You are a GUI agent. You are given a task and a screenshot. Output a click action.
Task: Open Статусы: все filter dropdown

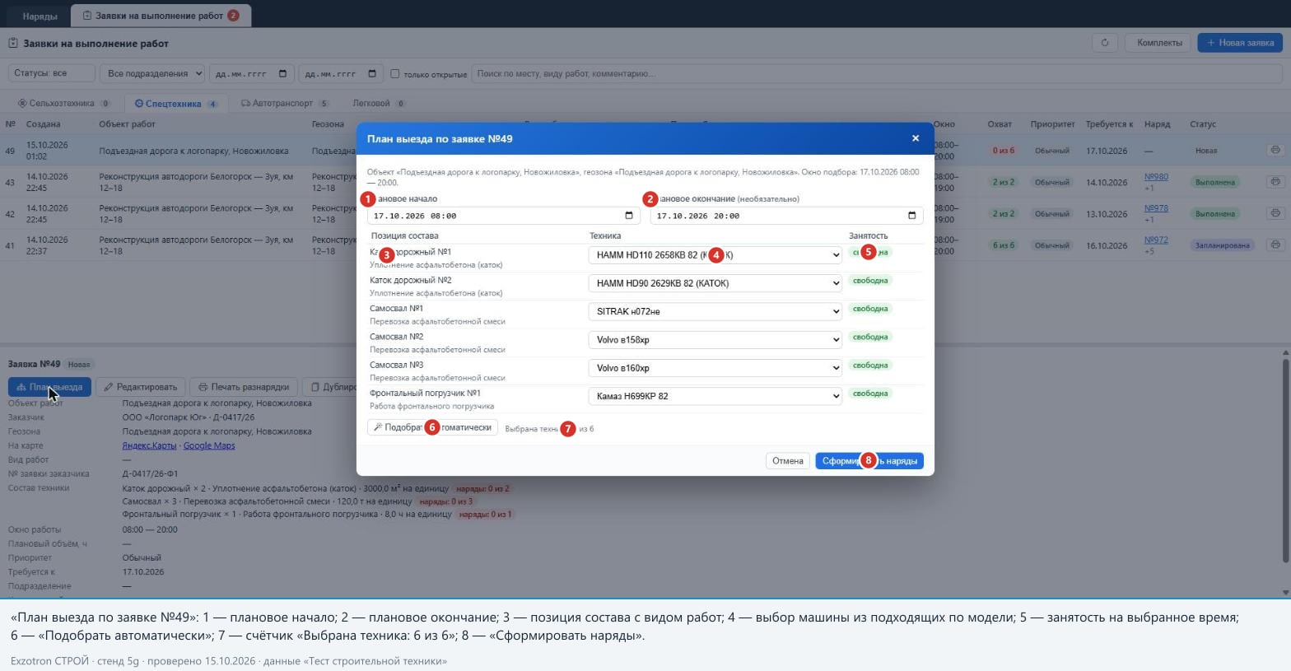coord(51,73)
